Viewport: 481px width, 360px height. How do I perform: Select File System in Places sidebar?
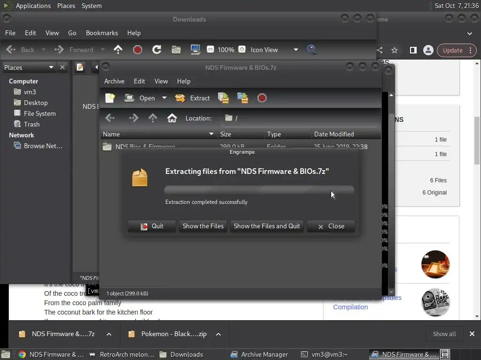(39, 113)
